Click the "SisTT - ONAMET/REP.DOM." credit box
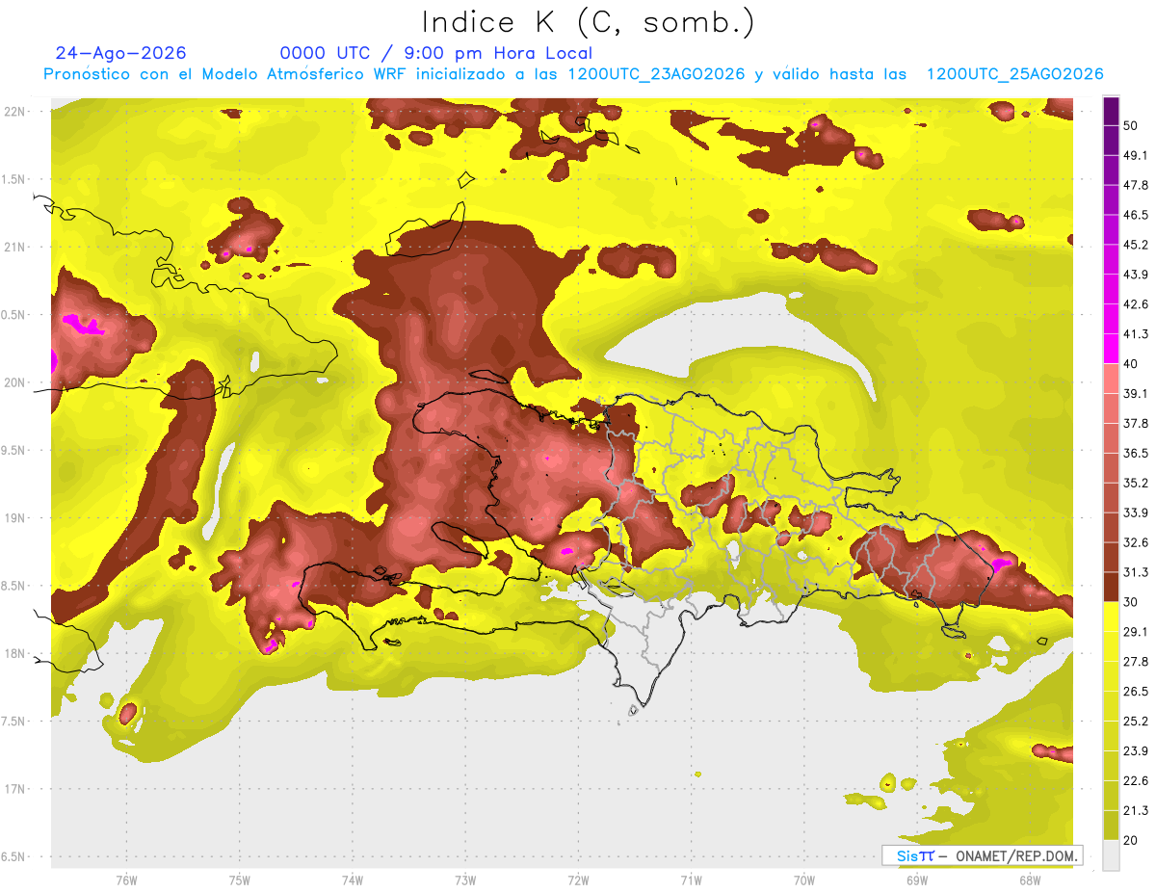Viewport: 1156px width, 893px height. pos(982,855)
